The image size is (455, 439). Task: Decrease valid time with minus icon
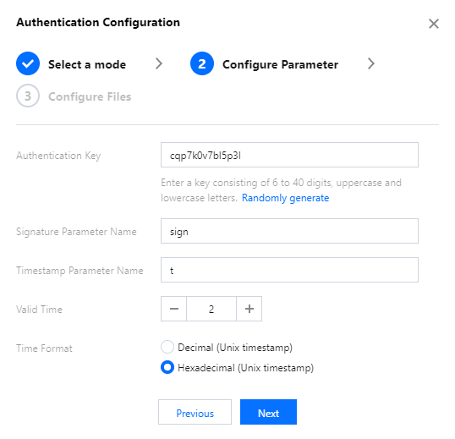[174, 309]
